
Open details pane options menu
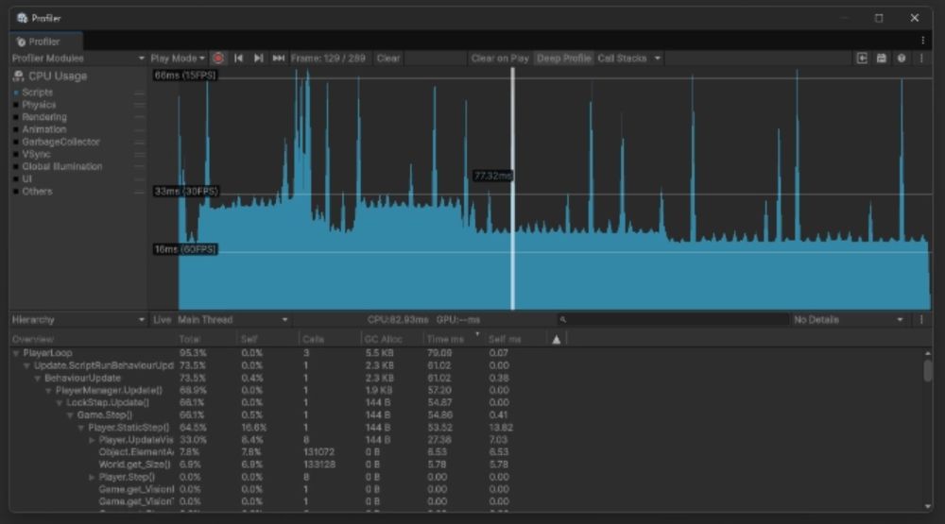[921, 320]
